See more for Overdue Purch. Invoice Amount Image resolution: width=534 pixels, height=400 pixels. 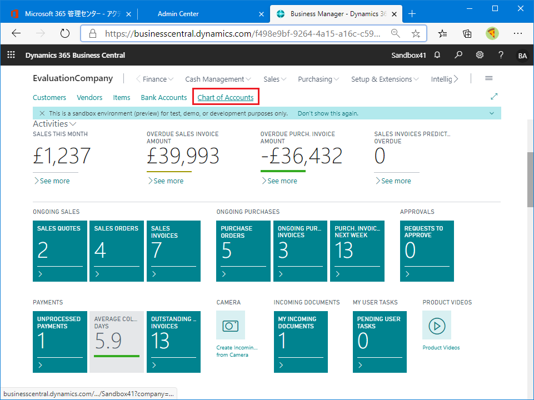[280, 181]
